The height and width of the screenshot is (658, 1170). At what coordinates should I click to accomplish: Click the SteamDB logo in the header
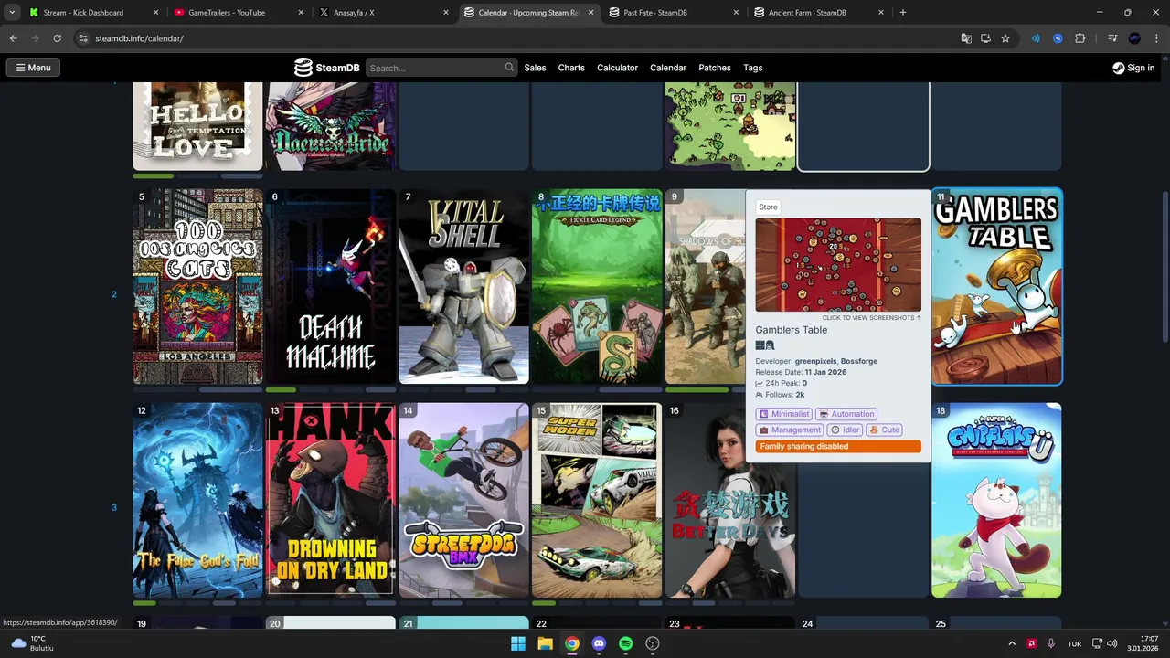pyautogui.click(x=326, y=68)
